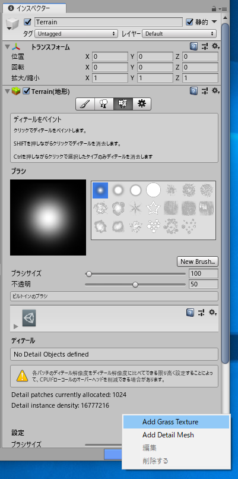The image size is (238, 479).
Task: Choose Add Detail Mesh menu item
Action: pyautogui.click(x=176, y=434)
